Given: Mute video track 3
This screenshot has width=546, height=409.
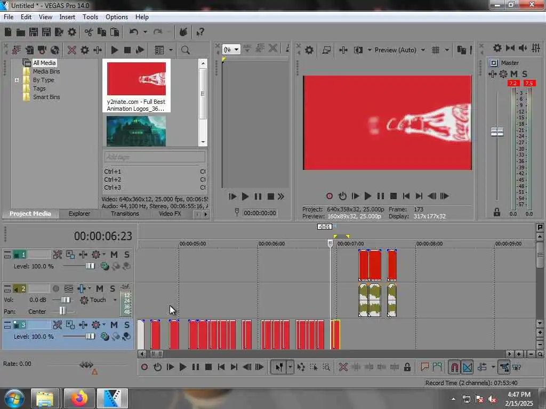Looking at the screenshot, I should [x=114, y=325].
